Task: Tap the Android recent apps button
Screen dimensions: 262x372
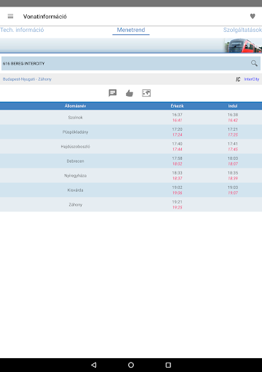Action: [x=168, y=365]
